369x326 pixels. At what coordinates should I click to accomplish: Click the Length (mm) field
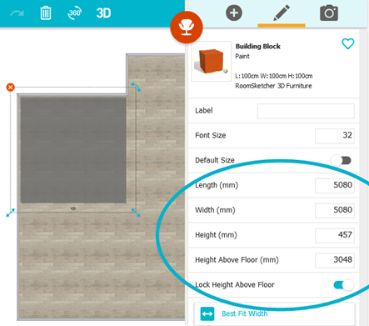pyautogui.click(x=335, y=185)
